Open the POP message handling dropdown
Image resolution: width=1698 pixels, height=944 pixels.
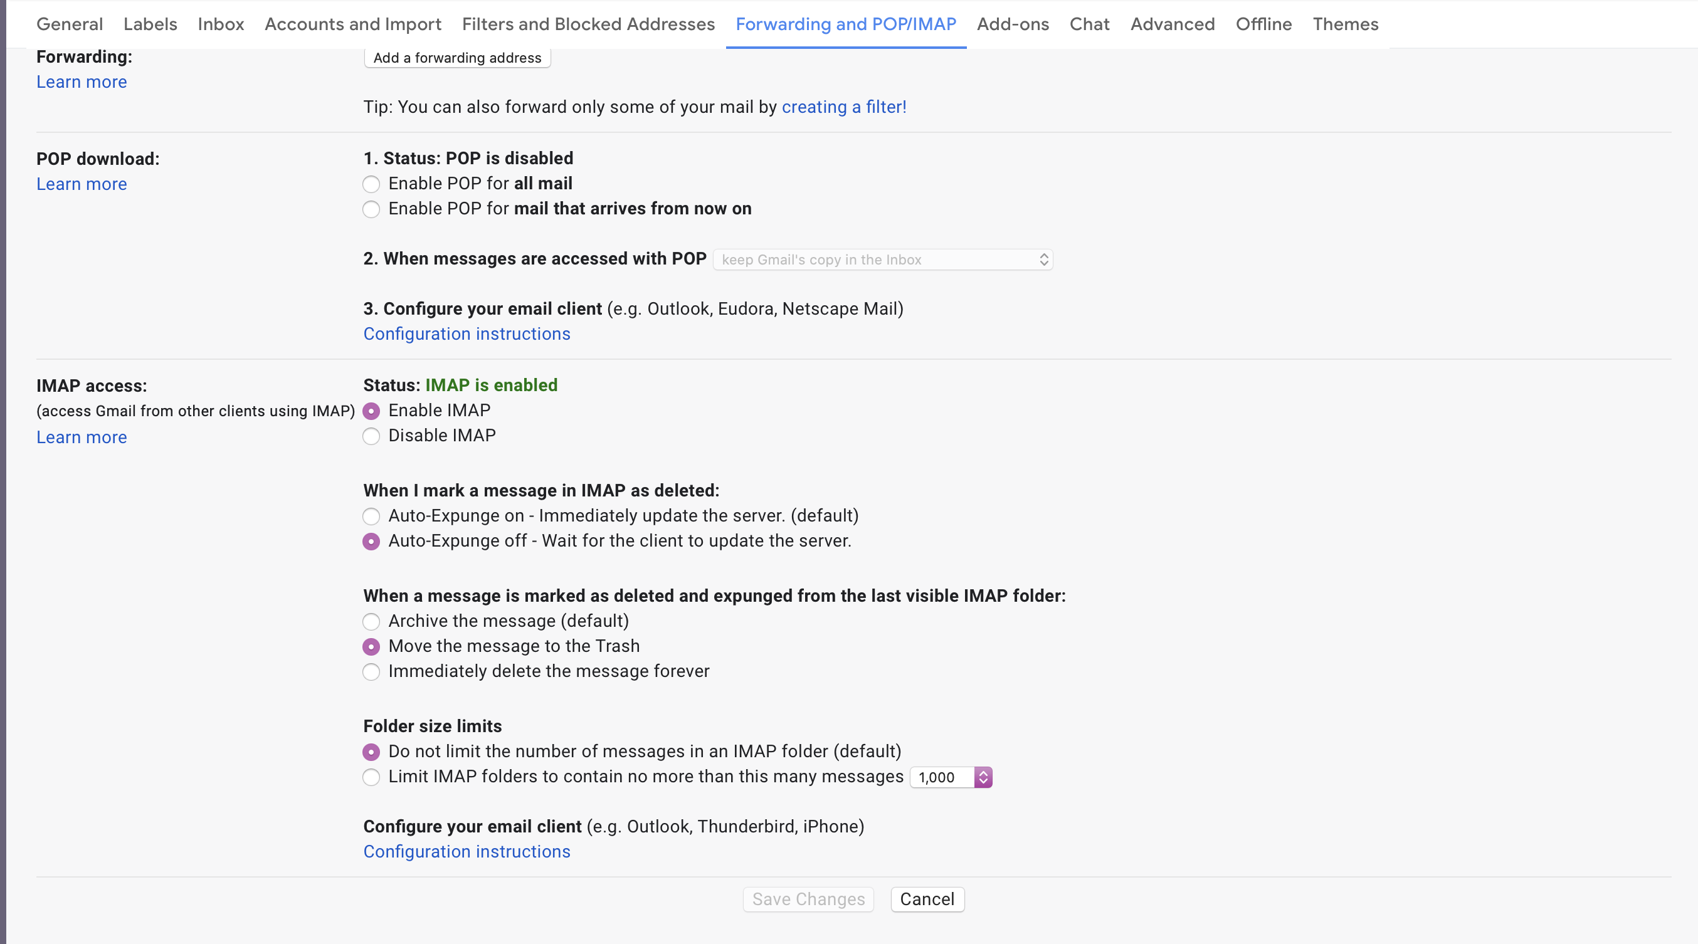(882, 260)
